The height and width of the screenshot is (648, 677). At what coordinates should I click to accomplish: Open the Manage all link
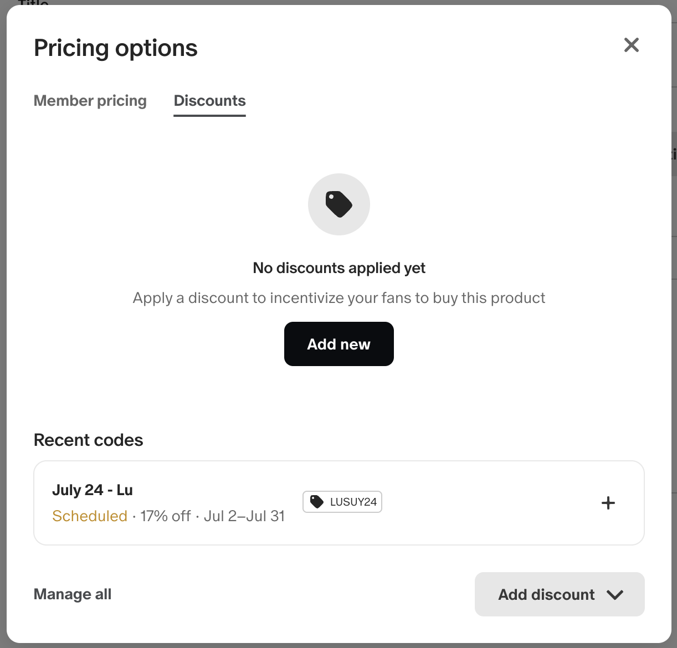point(73,594)
